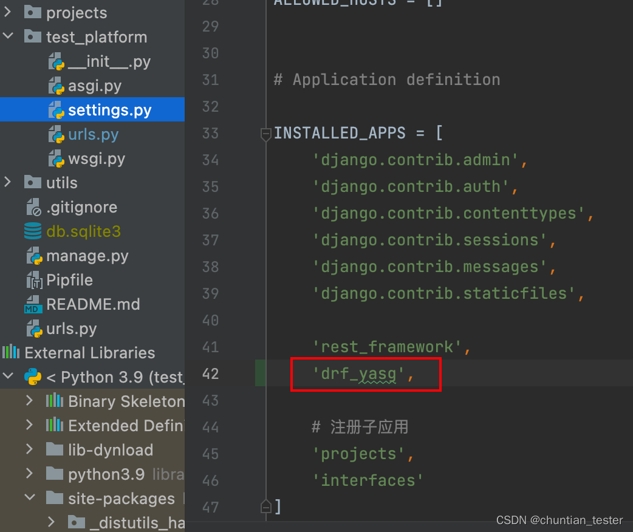Click line number 42 in the gutter
This screenshot has width=633, height=532.
pos(210,373)
